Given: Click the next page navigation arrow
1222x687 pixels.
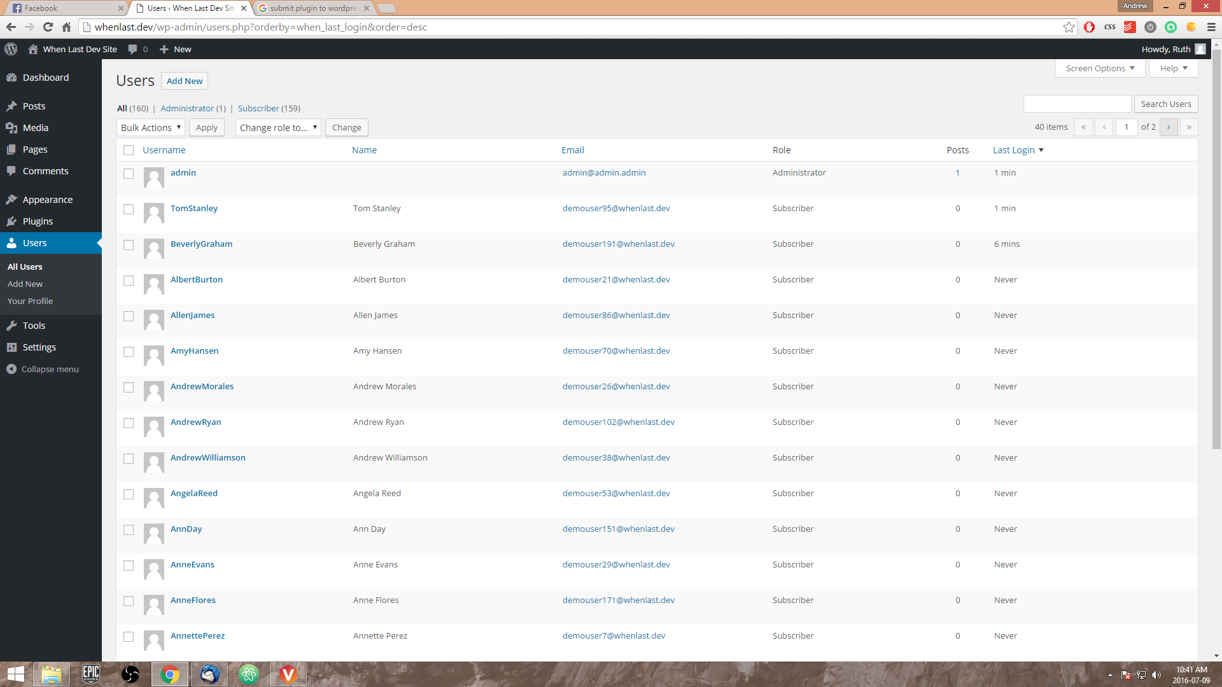Looking at the screenshot, I should coord(1169,127).
